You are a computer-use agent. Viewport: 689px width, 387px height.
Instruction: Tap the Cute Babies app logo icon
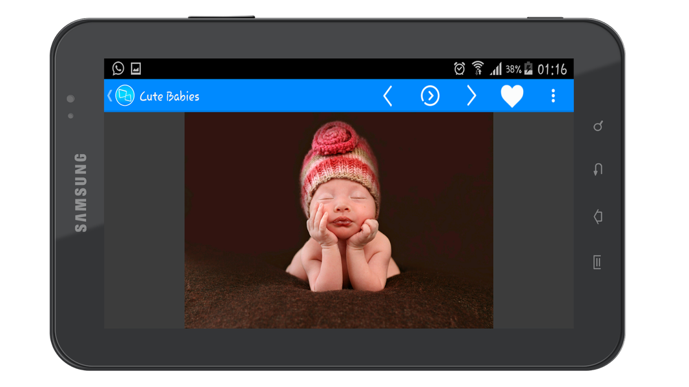pyautogui.click(x=125, y=96)
